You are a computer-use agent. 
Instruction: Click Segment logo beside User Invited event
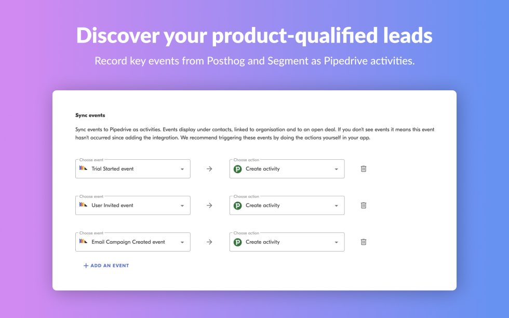pyautogui.click(x=84, y=205)
